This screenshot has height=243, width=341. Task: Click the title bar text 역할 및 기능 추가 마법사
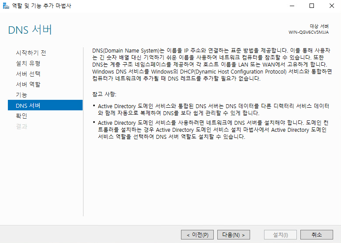42,6
